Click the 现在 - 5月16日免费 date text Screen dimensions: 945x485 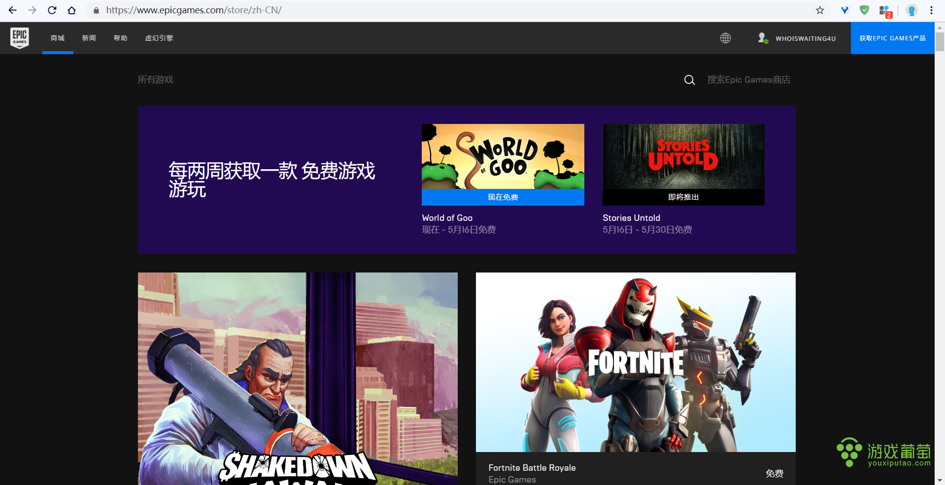[x=459, y=230]
